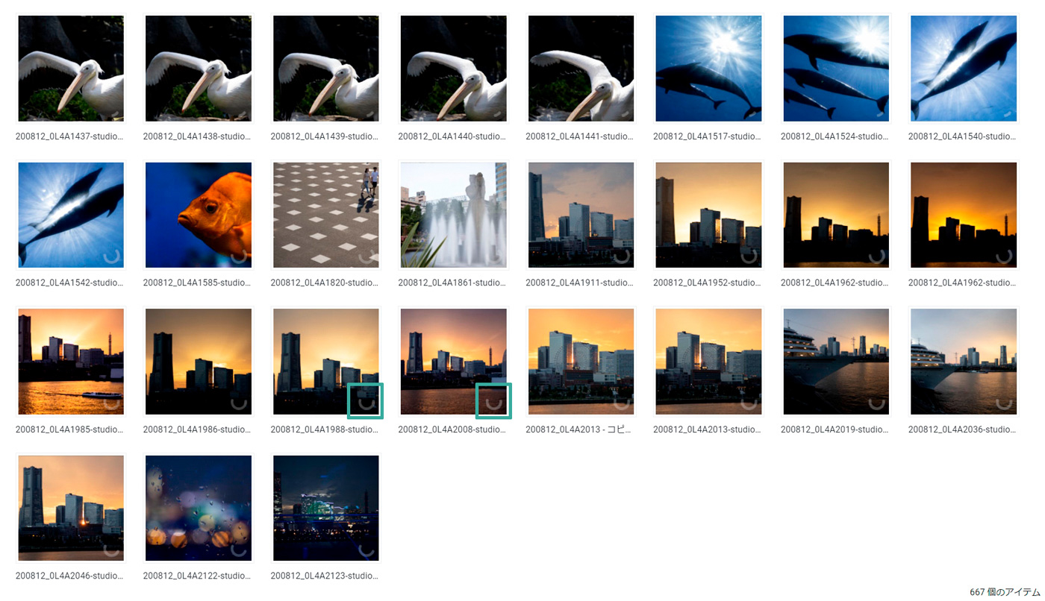Select file name 200812_0L4A2046-studio...
The height and width of the screenshot is (601, 1045).
(69, 576)
